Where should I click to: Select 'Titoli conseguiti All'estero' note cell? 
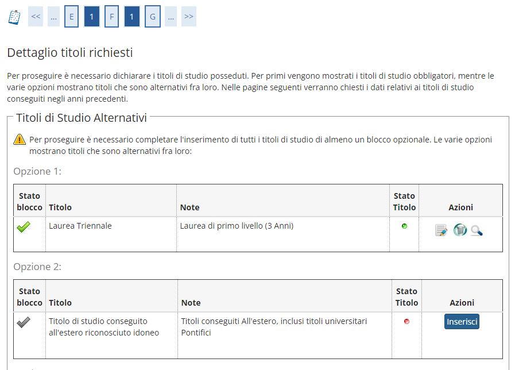coord(285,335)
